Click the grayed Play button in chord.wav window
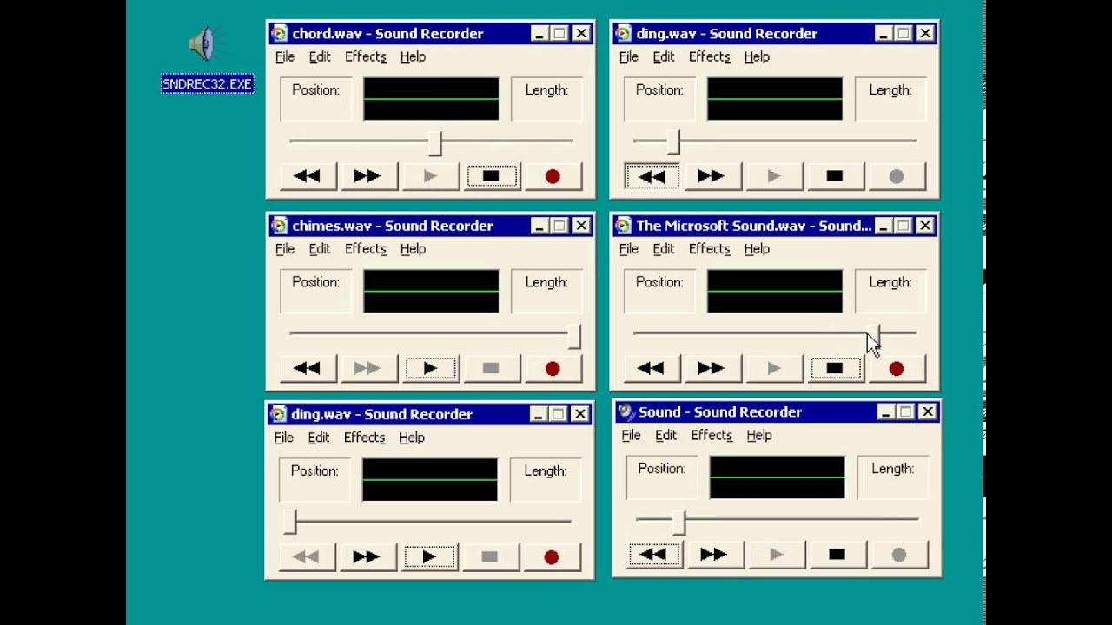1112x625 pixels. (x=431, y=176)
